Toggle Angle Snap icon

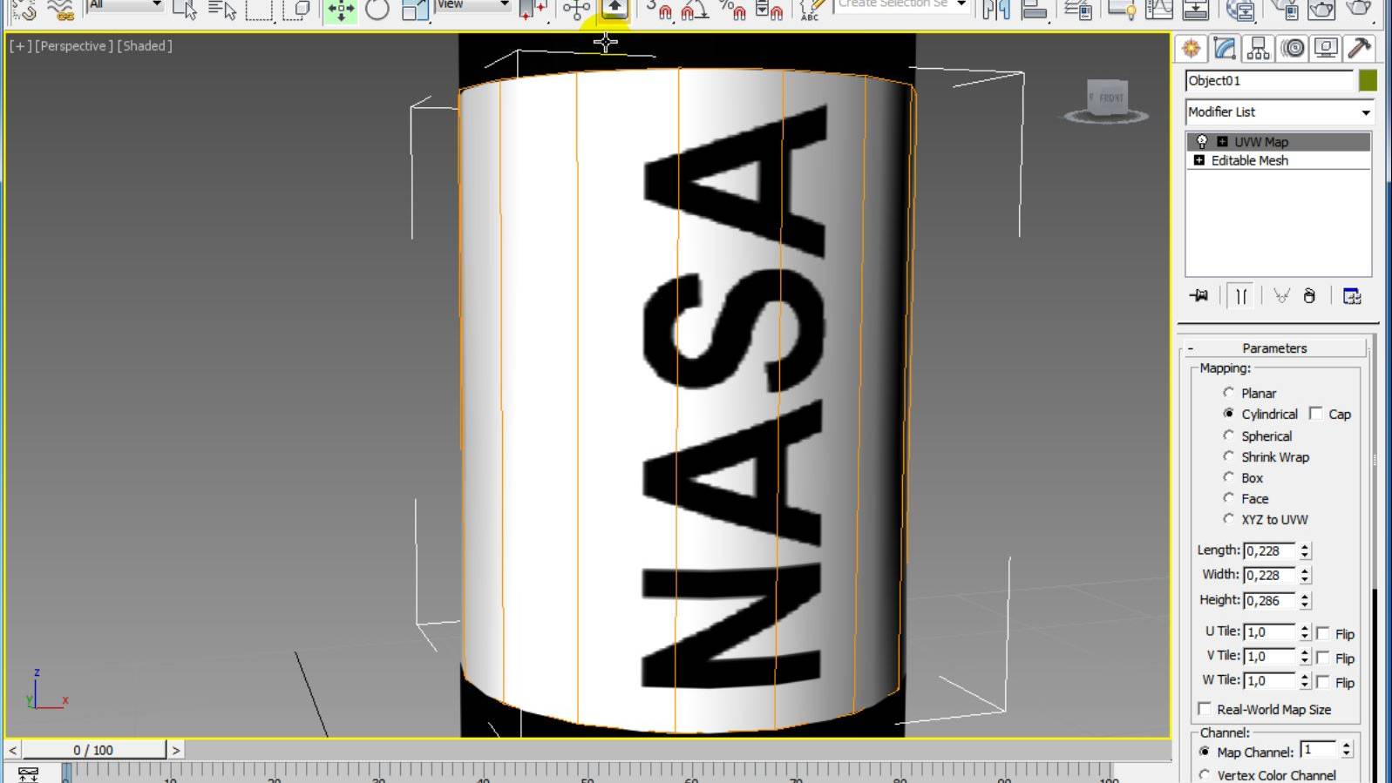tap(695, 10)
